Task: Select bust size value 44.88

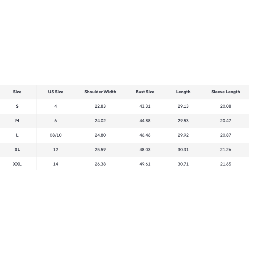Action: [x=145, y=121]
